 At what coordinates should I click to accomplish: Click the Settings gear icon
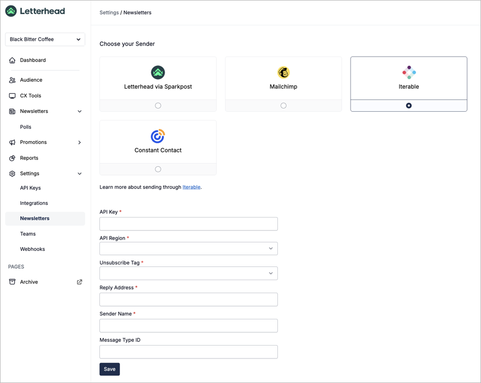(x=12, y=173)
